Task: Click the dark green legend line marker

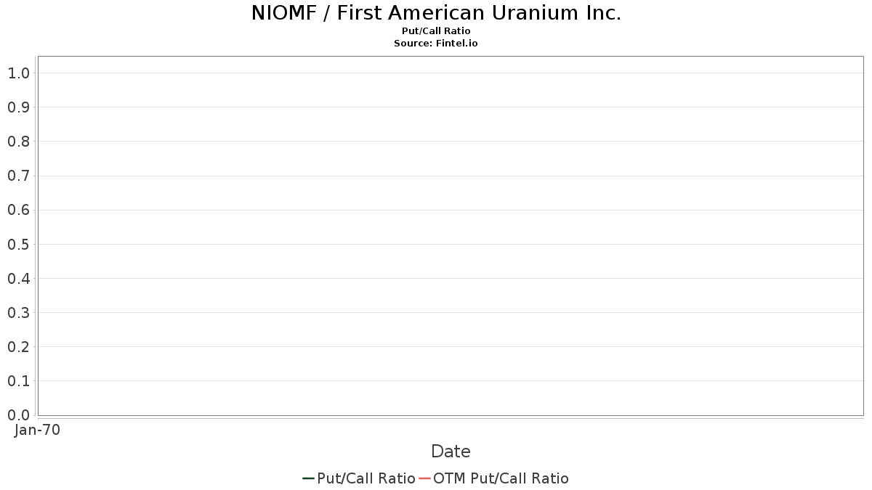Action: pyautogui.click(x=308, y=478)
